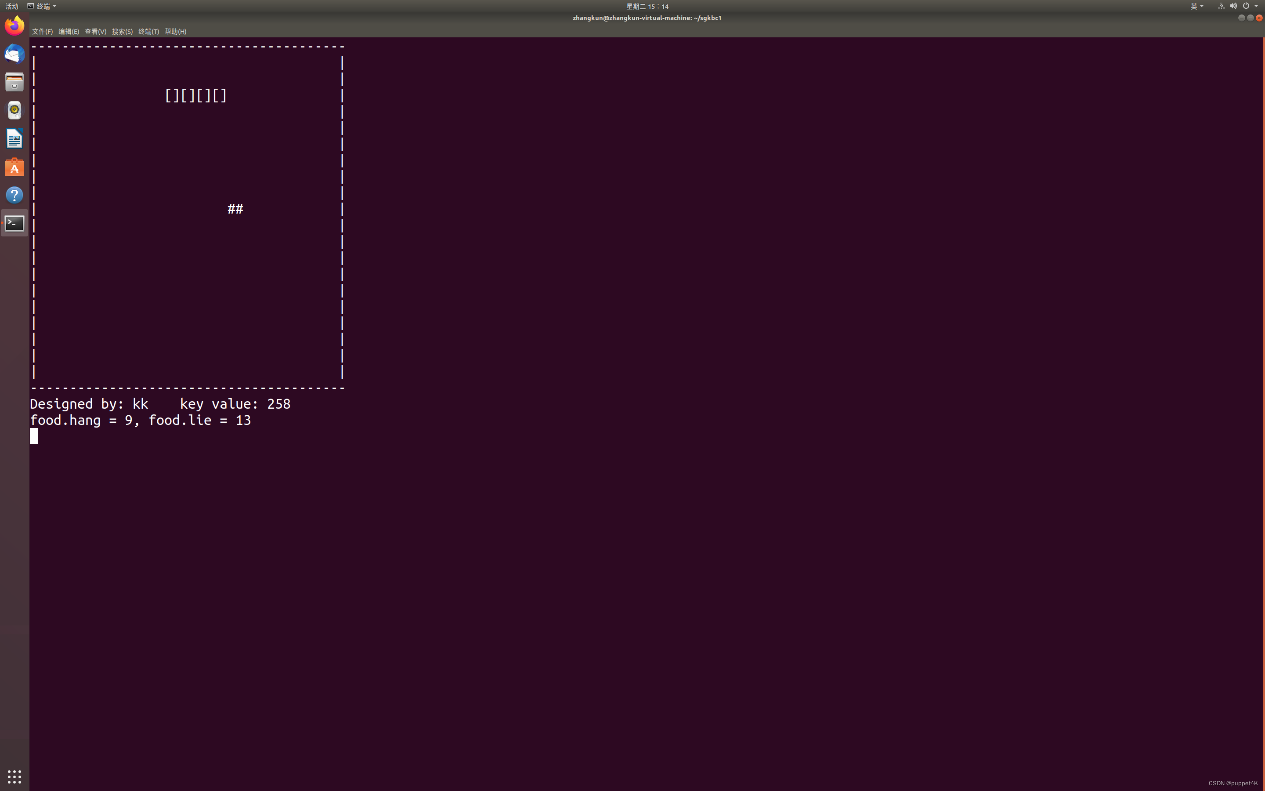The image size is (1265, 791).
Task: Open the 帮助(H) menu
Action: [x=176, y=31]
